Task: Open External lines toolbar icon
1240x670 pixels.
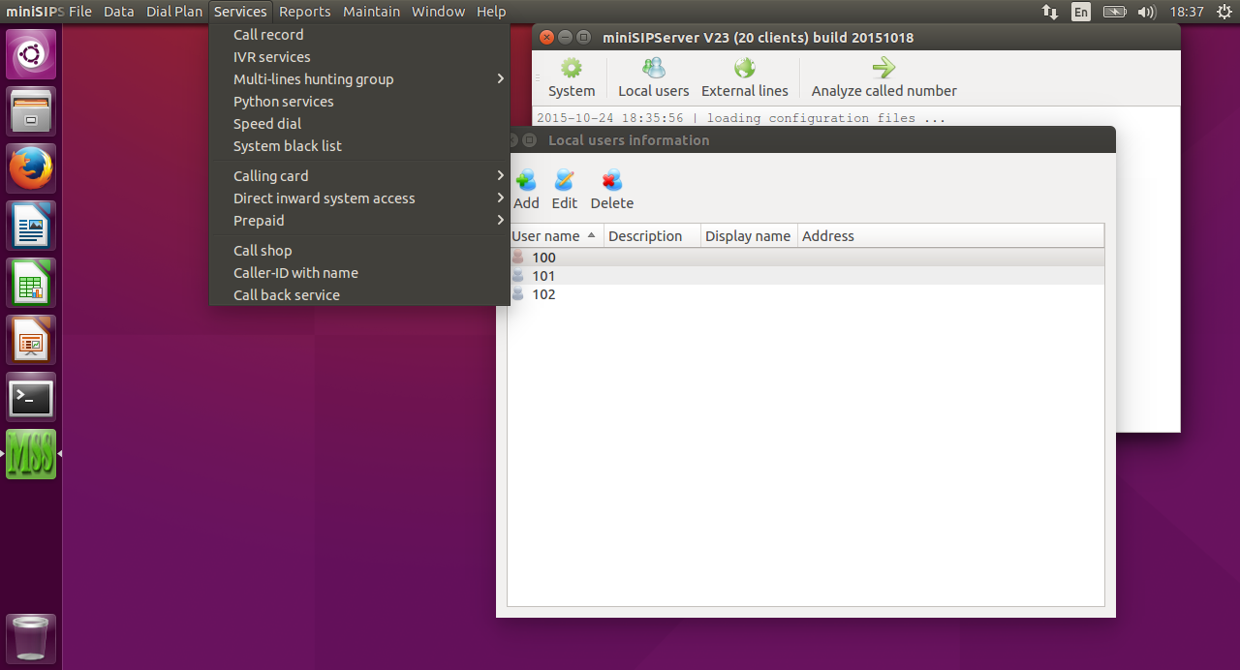Action: click(745, 77)
